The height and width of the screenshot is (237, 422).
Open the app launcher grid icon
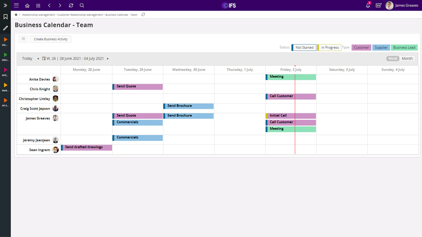point(38,5)
